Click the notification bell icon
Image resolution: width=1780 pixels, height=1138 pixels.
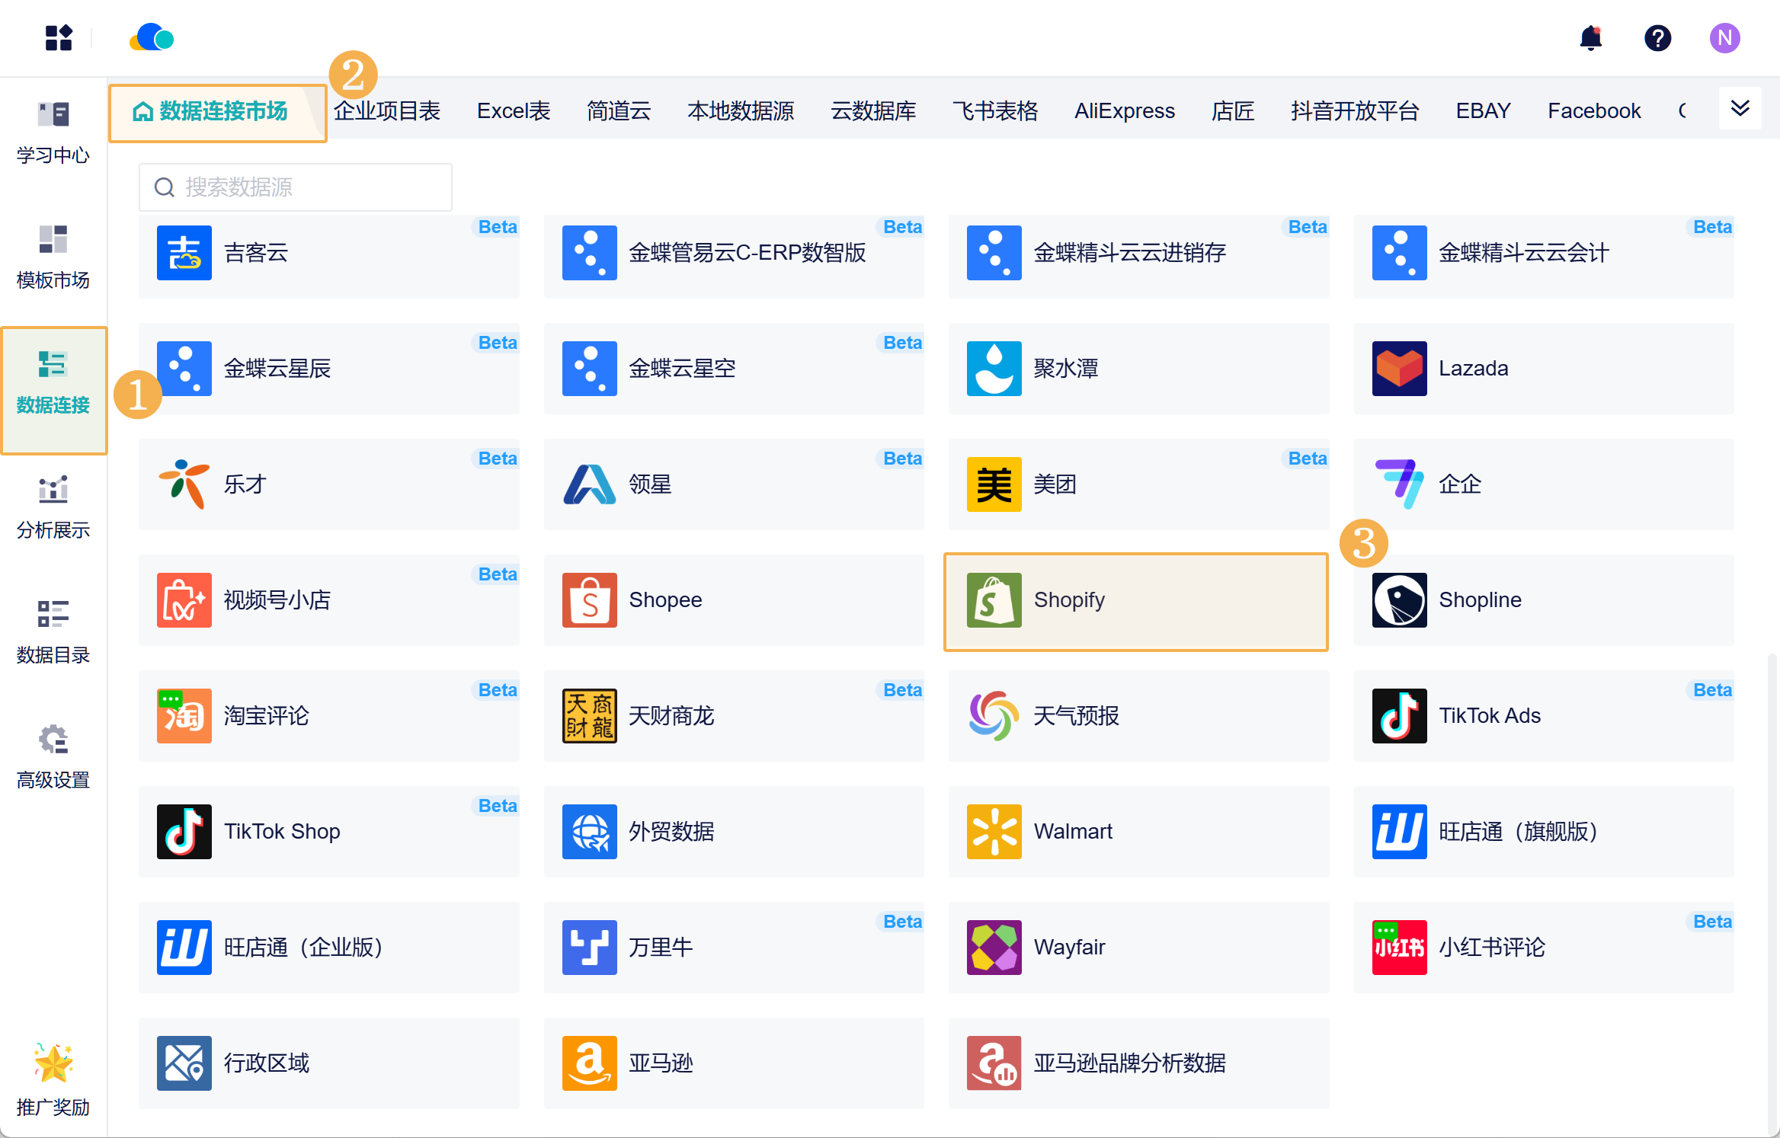(x=1590, y=38)
